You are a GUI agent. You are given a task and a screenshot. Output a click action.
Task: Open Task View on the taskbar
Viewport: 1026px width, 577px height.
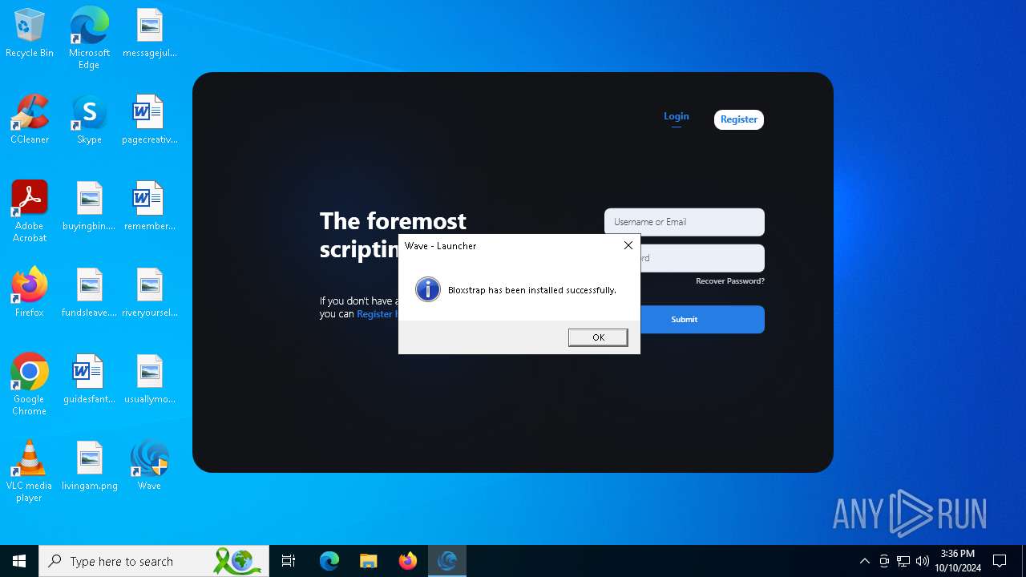(x=289, y=561)
